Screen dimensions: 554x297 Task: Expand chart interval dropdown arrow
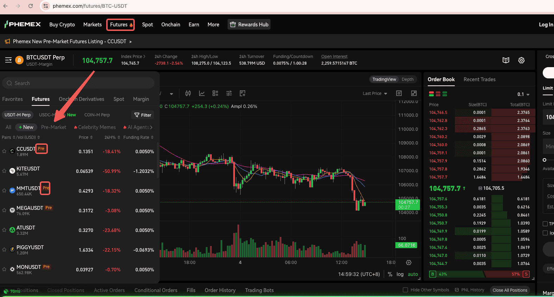click(x=171, y=93)
